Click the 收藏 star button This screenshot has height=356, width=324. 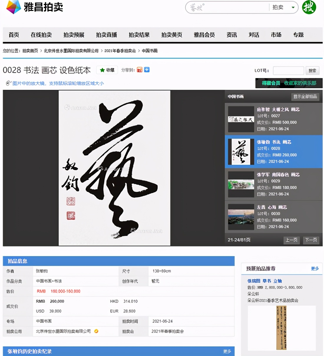[107, 70]
